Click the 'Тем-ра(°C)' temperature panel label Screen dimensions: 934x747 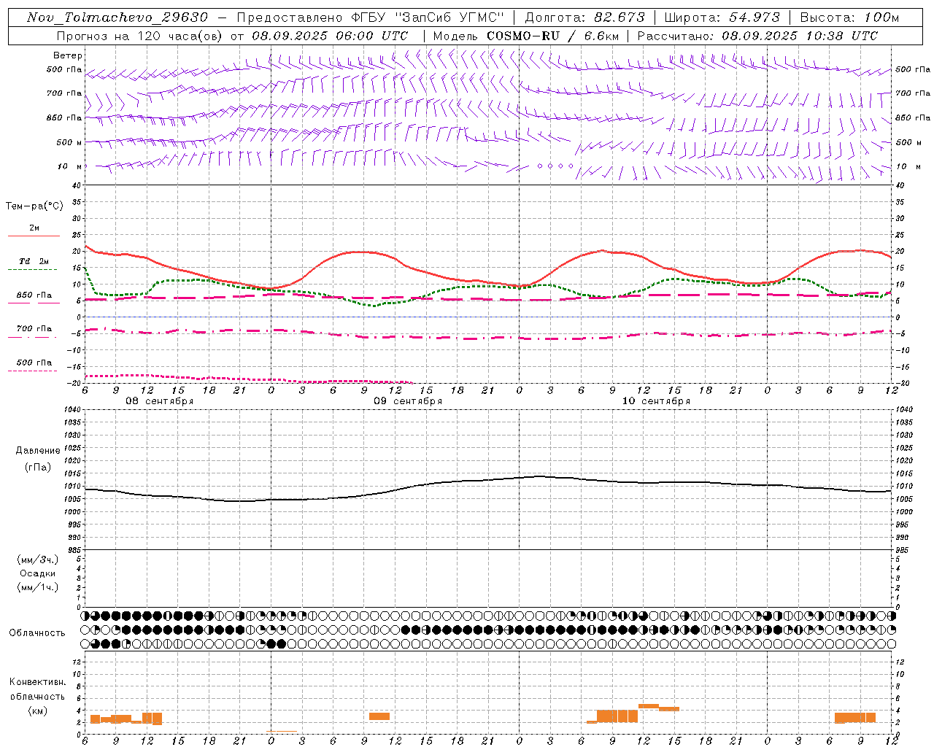point(34,206)
